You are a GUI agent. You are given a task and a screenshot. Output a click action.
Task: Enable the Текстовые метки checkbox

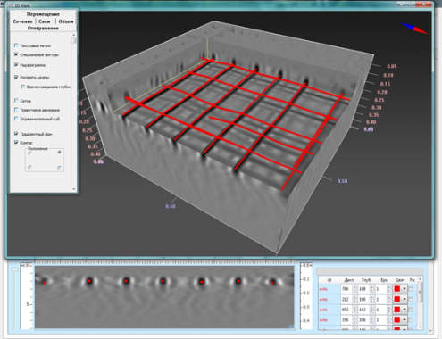(16, 45)
